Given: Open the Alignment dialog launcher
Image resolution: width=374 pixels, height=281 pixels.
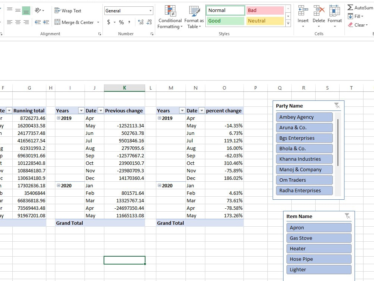Looking at the screenshot, I should click(99, 34).
